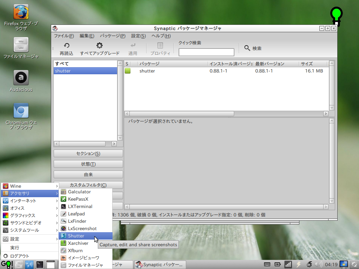The width and height of the screenshot is (359, 269).
Task: Open Leafpad from the submenu
Action: (x=86, y=214)
